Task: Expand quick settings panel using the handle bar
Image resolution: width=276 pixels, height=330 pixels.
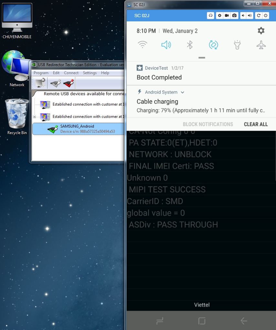Action: (x=202, y=58)
